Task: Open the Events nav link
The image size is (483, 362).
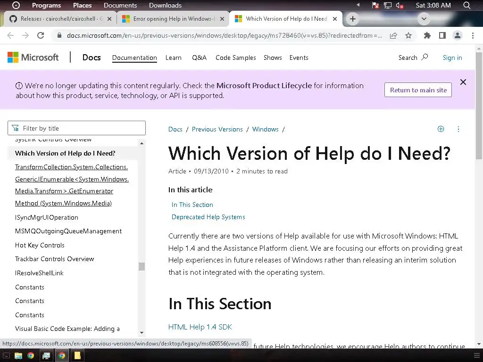Action: point(299,58)
